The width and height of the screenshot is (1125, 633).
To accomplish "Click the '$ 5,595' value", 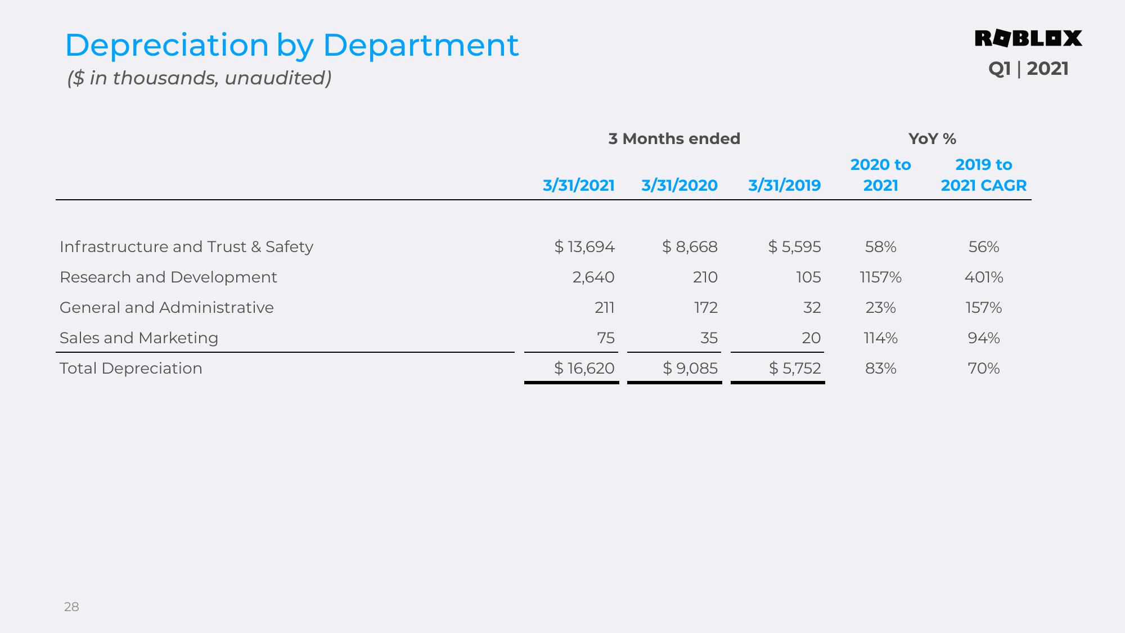I will pos(795,246).
